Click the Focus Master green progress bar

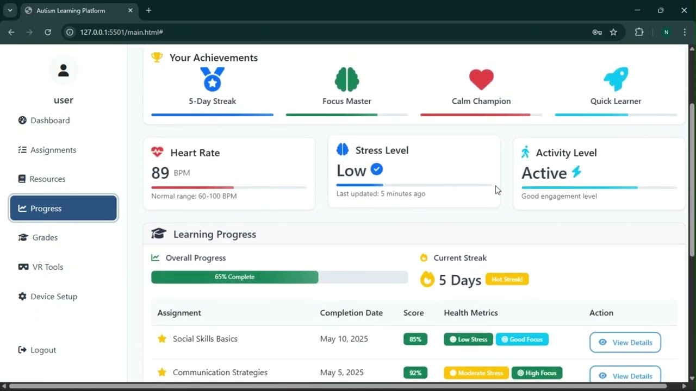[x=347, y=115]
